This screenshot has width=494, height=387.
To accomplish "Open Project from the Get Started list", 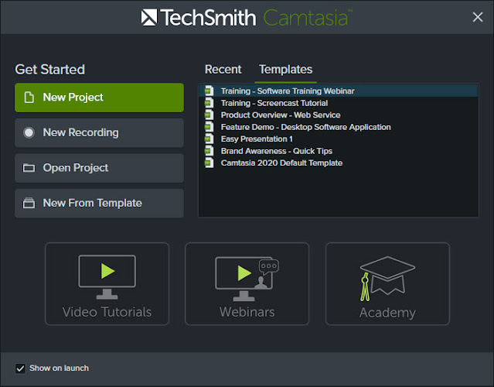I will click(99, 168).
